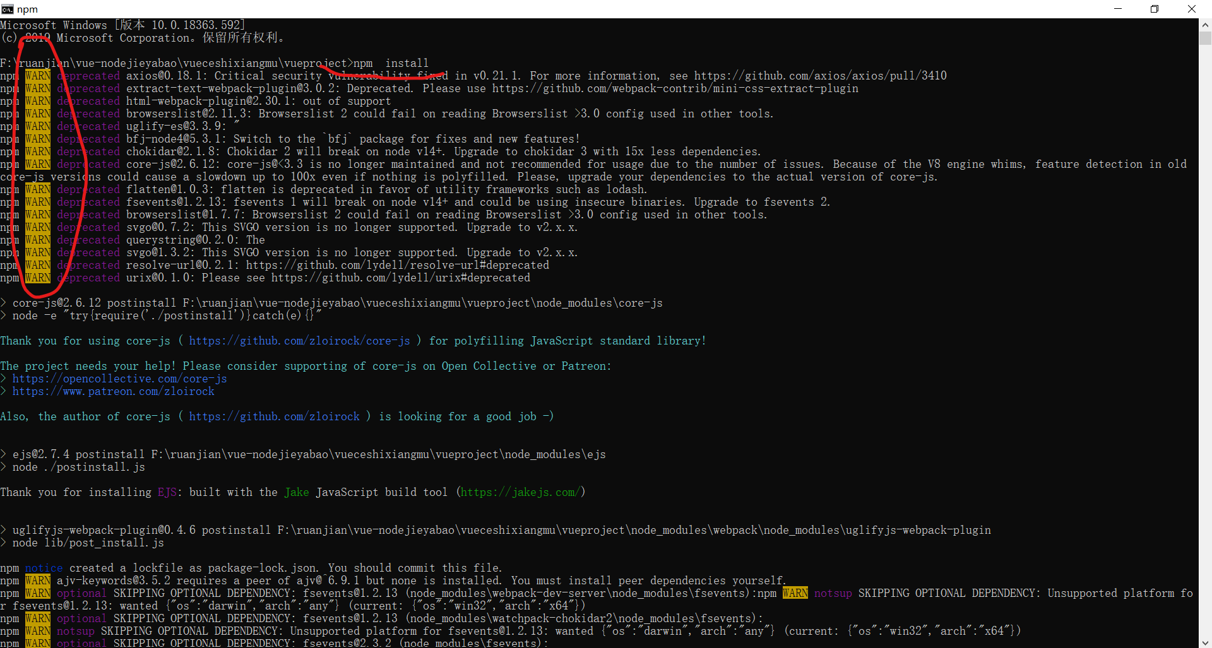Screen dimensions: 1212x648
Task: Click the github.com/zloirock author link
Action: [x=275, y=416]
